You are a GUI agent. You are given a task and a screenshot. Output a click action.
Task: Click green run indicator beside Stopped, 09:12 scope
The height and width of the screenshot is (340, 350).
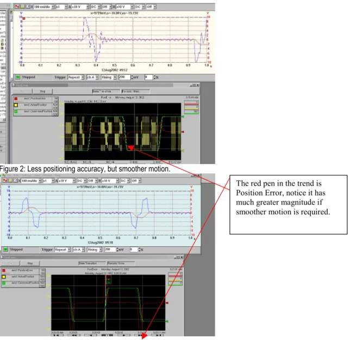[17, 77]
